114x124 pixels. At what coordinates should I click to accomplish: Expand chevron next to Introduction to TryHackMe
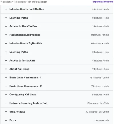tap(6, 44)
